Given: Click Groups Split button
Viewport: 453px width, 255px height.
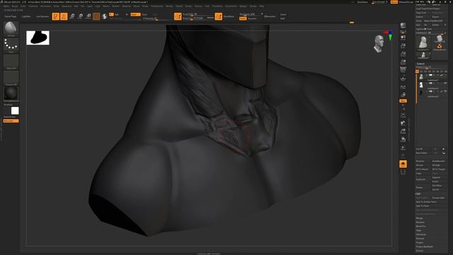Looking at the screenshot, I should coord(439,198).
